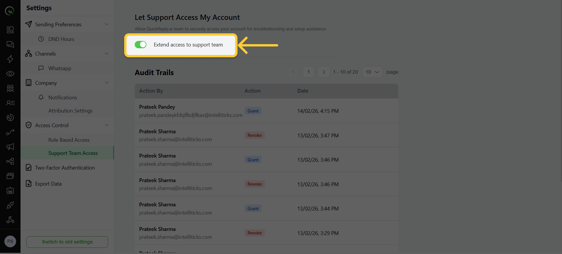Open the plug integrations icon

click(x=10, y=205)
